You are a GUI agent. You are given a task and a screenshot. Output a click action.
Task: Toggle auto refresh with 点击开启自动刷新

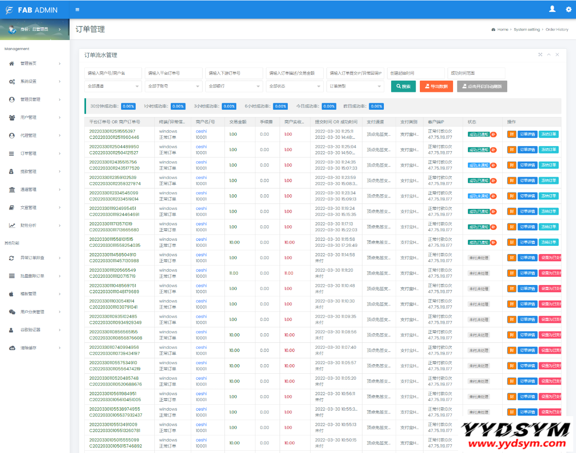tap(482, 87)
